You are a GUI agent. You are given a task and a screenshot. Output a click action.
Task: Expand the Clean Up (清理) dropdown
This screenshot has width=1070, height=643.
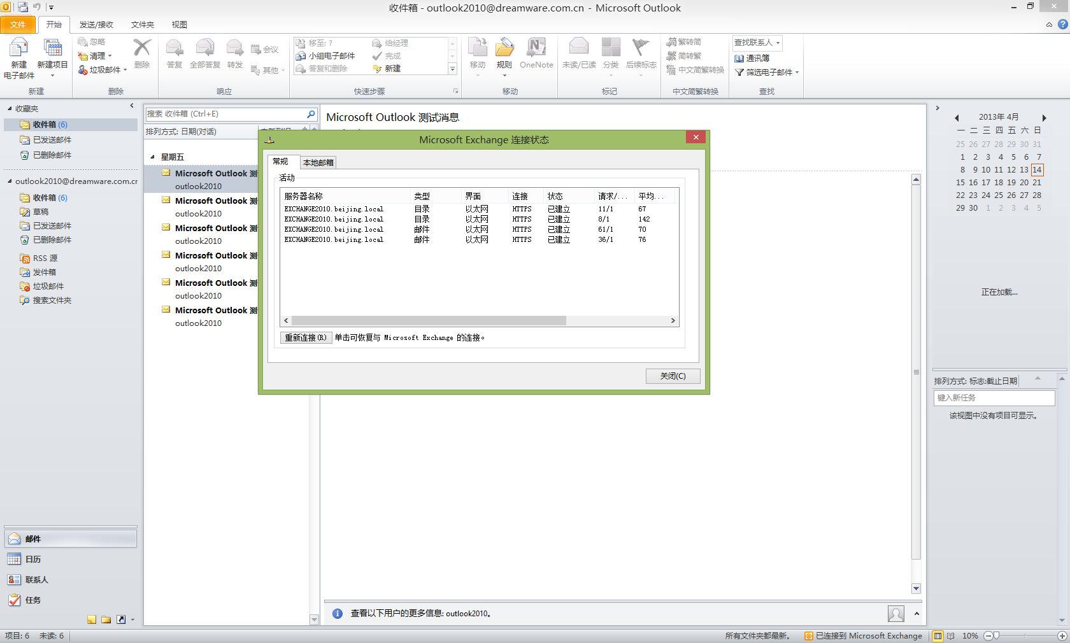pyautogui.click(x=110, y=56)
